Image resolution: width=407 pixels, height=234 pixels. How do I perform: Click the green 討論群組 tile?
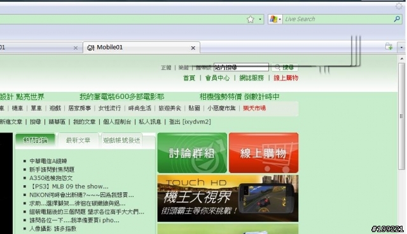coord(192,153)
